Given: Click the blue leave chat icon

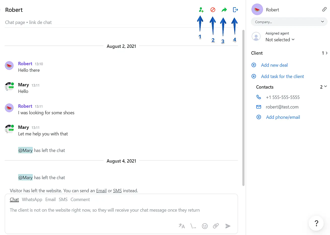Looking at the screenshot, I should (x=235, y=10).
